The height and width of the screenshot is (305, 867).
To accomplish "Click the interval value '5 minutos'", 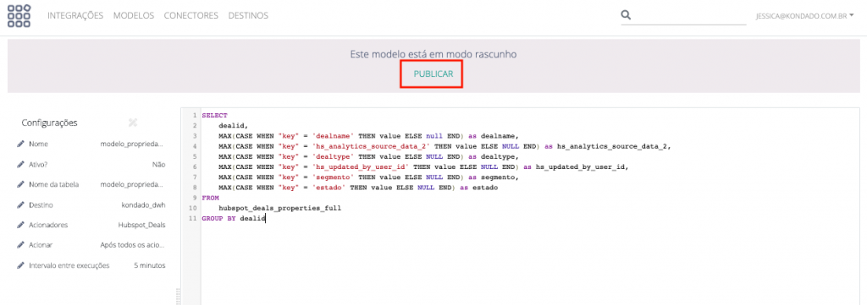I will point(149,265).
